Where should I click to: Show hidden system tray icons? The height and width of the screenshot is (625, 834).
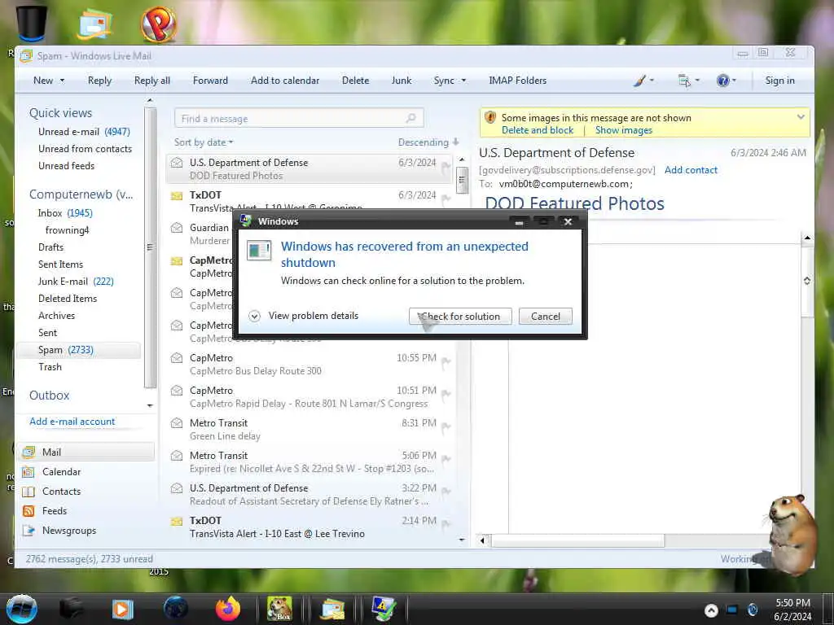click(711, 610)
